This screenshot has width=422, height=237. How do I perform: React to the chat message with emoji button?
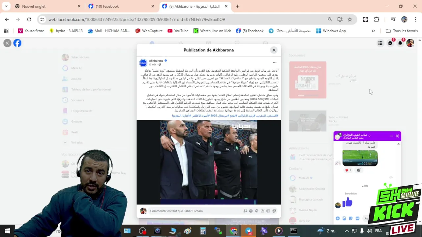(x=359, y=170)
